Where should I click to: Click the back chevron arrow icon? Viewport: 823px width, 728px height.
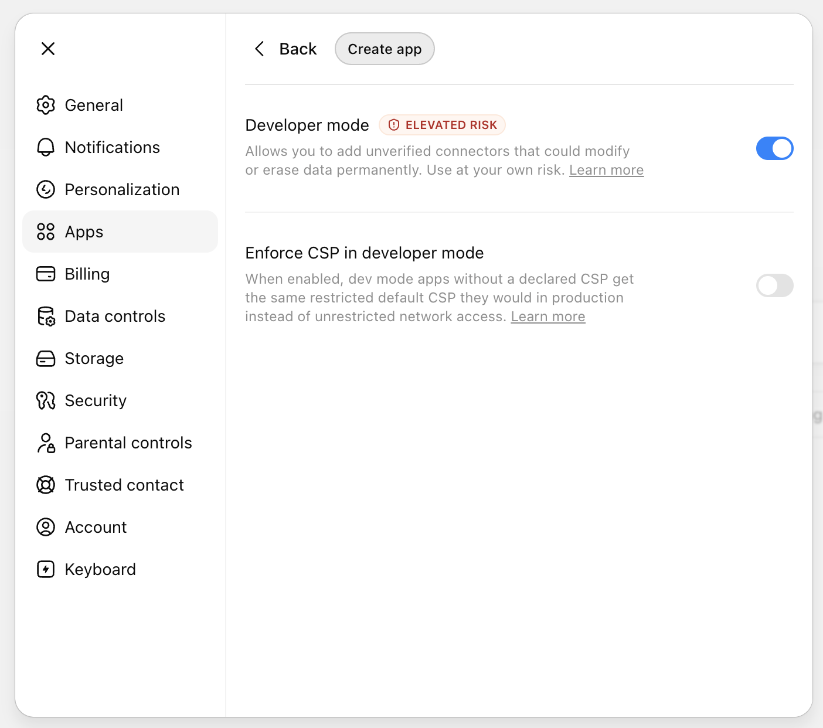tap(260, 49)
